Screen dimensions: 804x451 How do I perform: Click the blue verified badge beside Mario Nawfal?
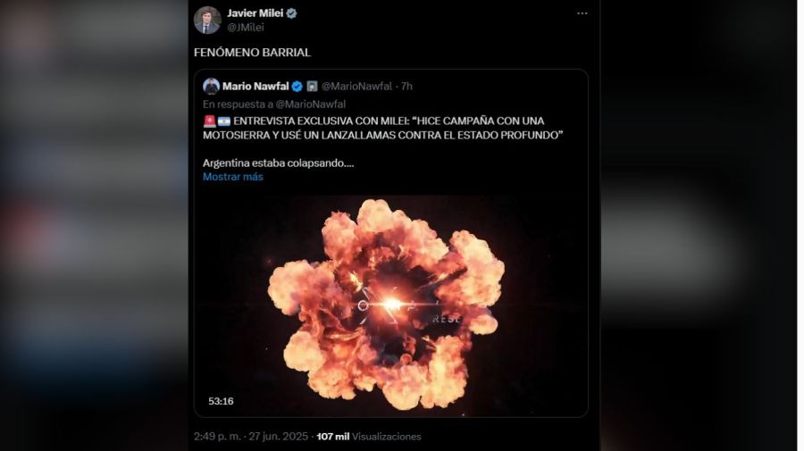(297, 87)
